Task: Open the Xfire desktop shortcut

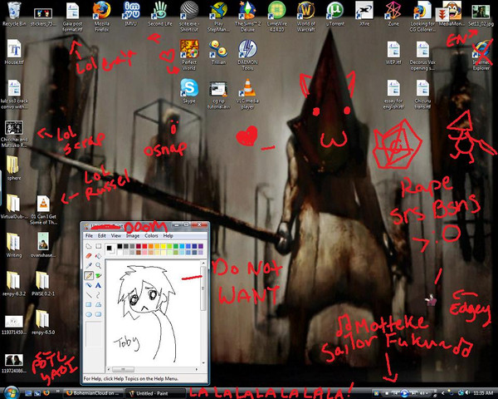Action: tap(364, 14)
